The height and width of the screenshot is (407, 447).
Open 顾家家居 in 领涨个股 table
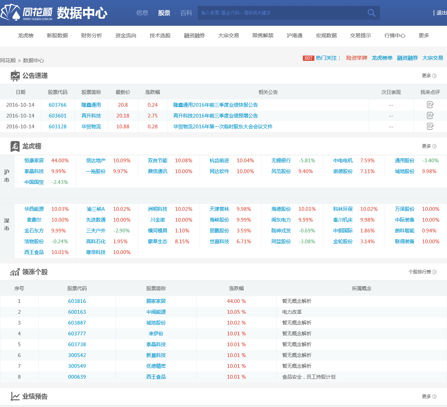coord(156,301)
